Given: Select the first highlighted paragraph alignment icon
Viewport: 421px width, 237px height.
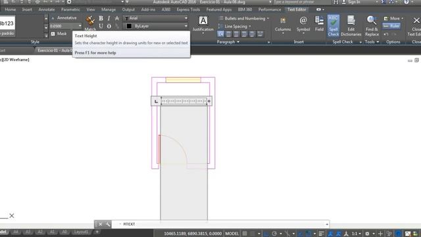Looking at the screenshot, I should point(220,34).
